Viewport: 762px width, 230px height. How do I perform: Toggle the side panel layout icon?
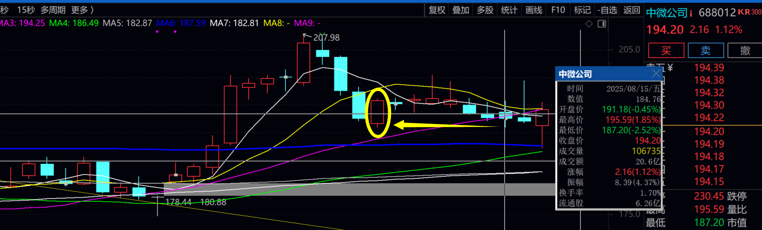pyautogui.click(x=602, y=24)
